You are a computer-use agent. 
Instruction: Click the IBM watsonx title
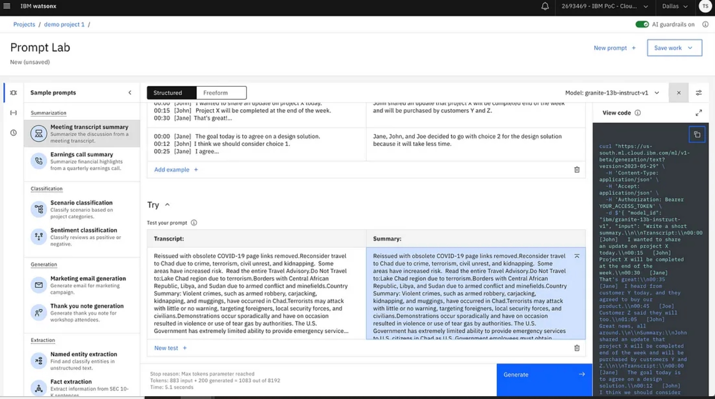(38, 7)
